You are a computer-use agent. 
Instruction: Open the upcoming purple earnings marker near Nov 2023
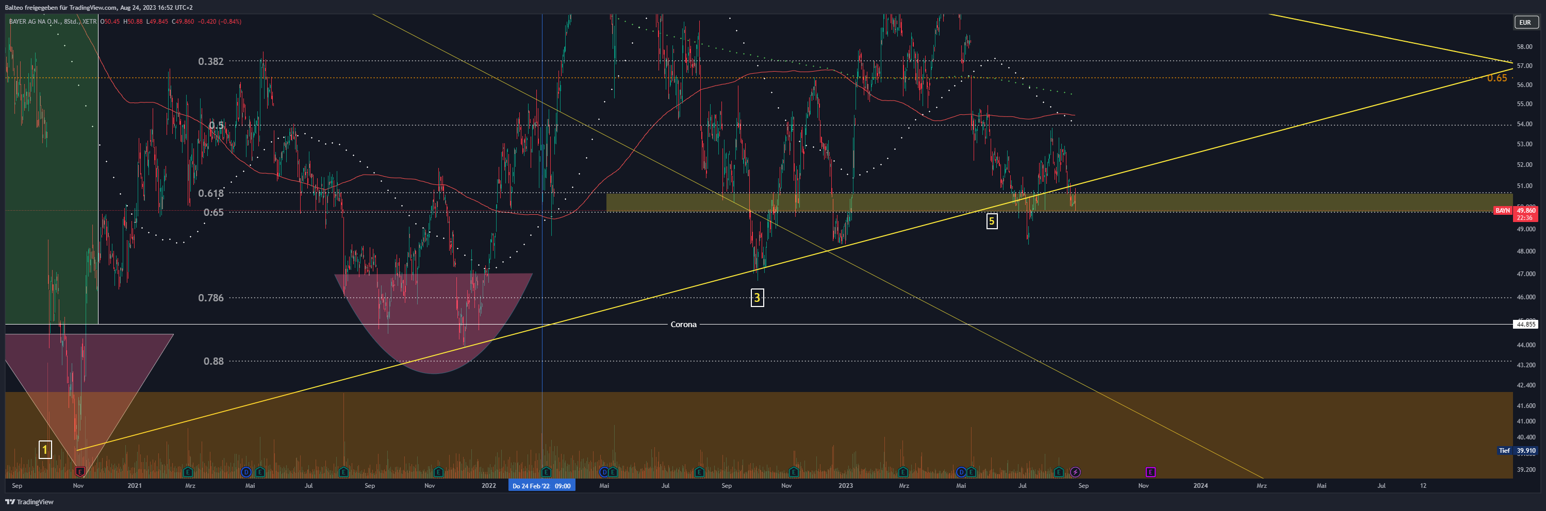click(x=1150, y=472)
